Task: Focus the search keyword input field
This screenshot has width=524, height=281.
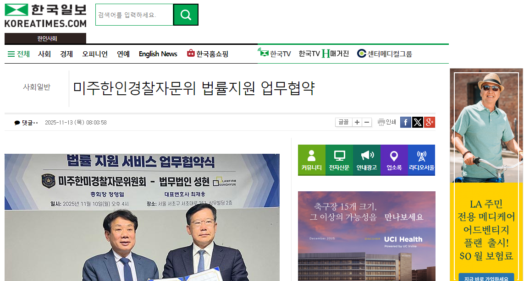Action: pyautogui.click(x=134, y=15)
